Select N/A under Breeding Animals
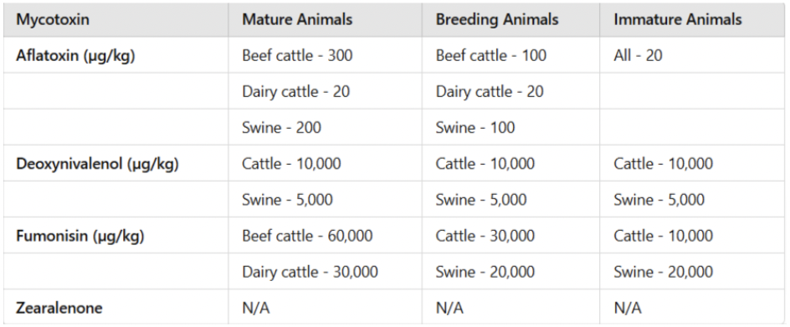The width and height of the screenshot is (790, 327). click(x=449, y=308)
